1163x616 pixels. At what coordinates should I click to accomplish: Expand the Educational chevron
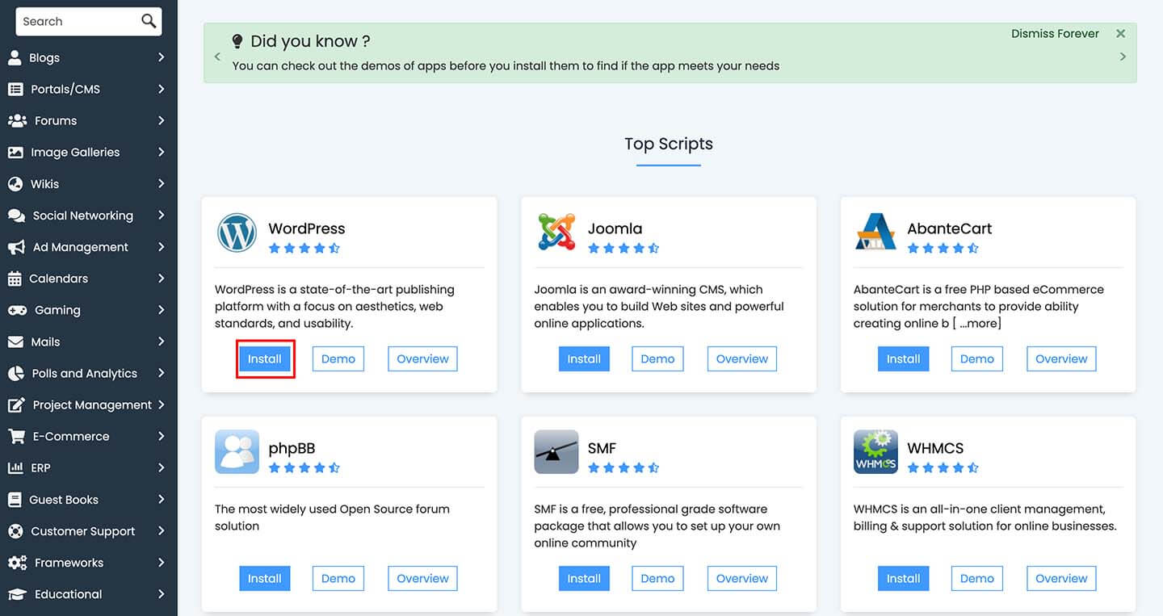pyautogui.click(x=162, y=594)
